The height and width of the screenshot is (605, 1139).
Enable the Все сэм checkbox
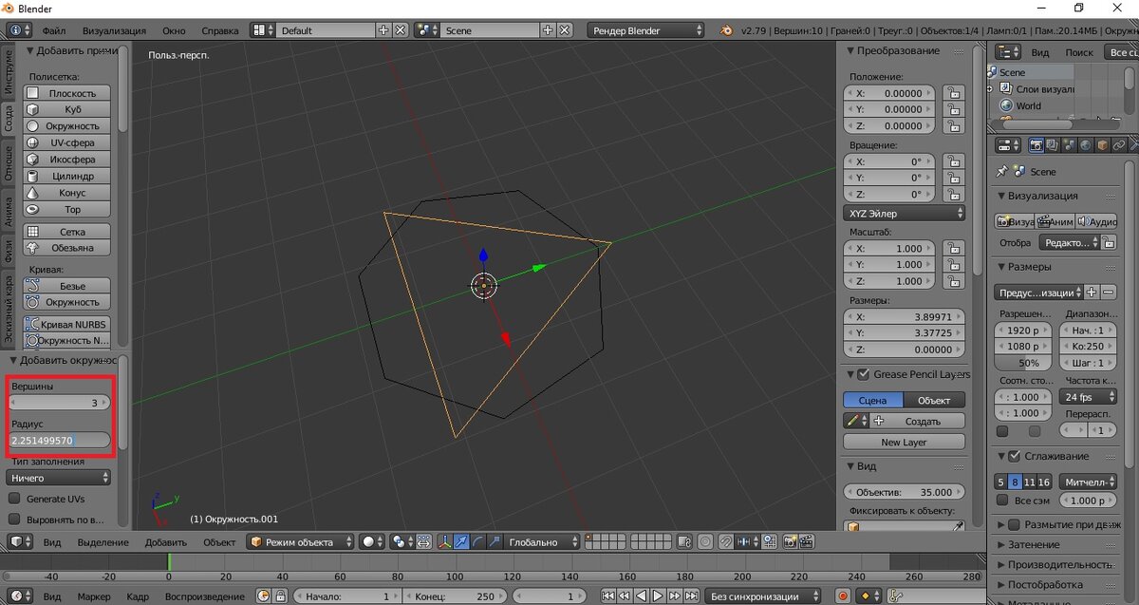pos(1001,501)
